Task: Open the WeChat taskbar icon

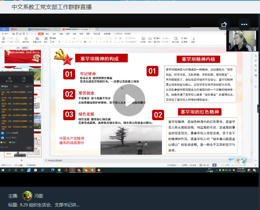Action: pyautogui.click(x=85, y=170)
